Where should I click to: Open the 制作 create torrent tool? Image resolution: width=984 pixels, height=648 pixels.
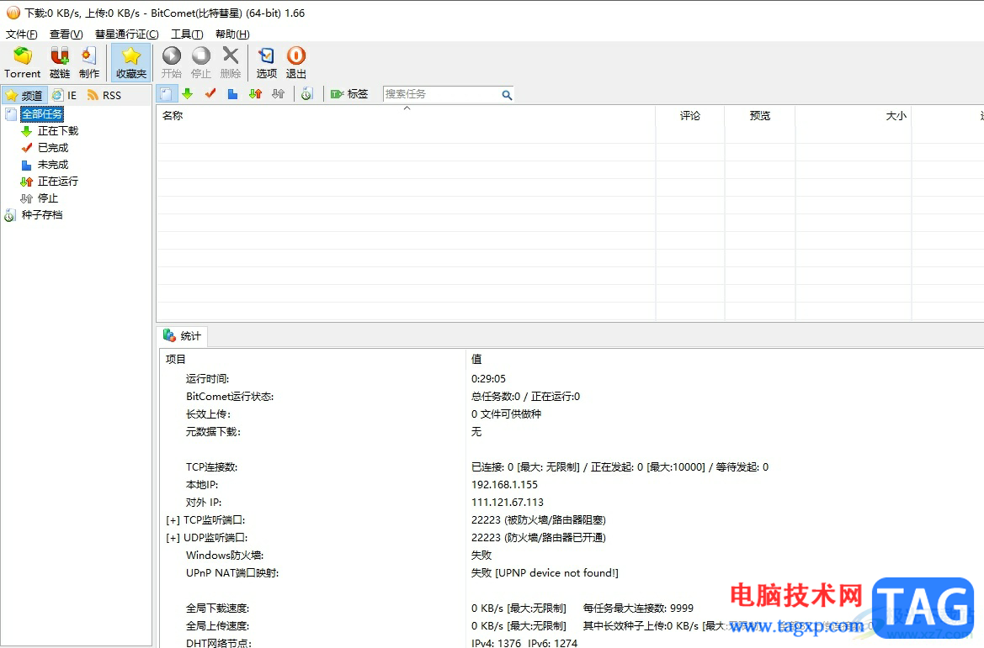89,63
